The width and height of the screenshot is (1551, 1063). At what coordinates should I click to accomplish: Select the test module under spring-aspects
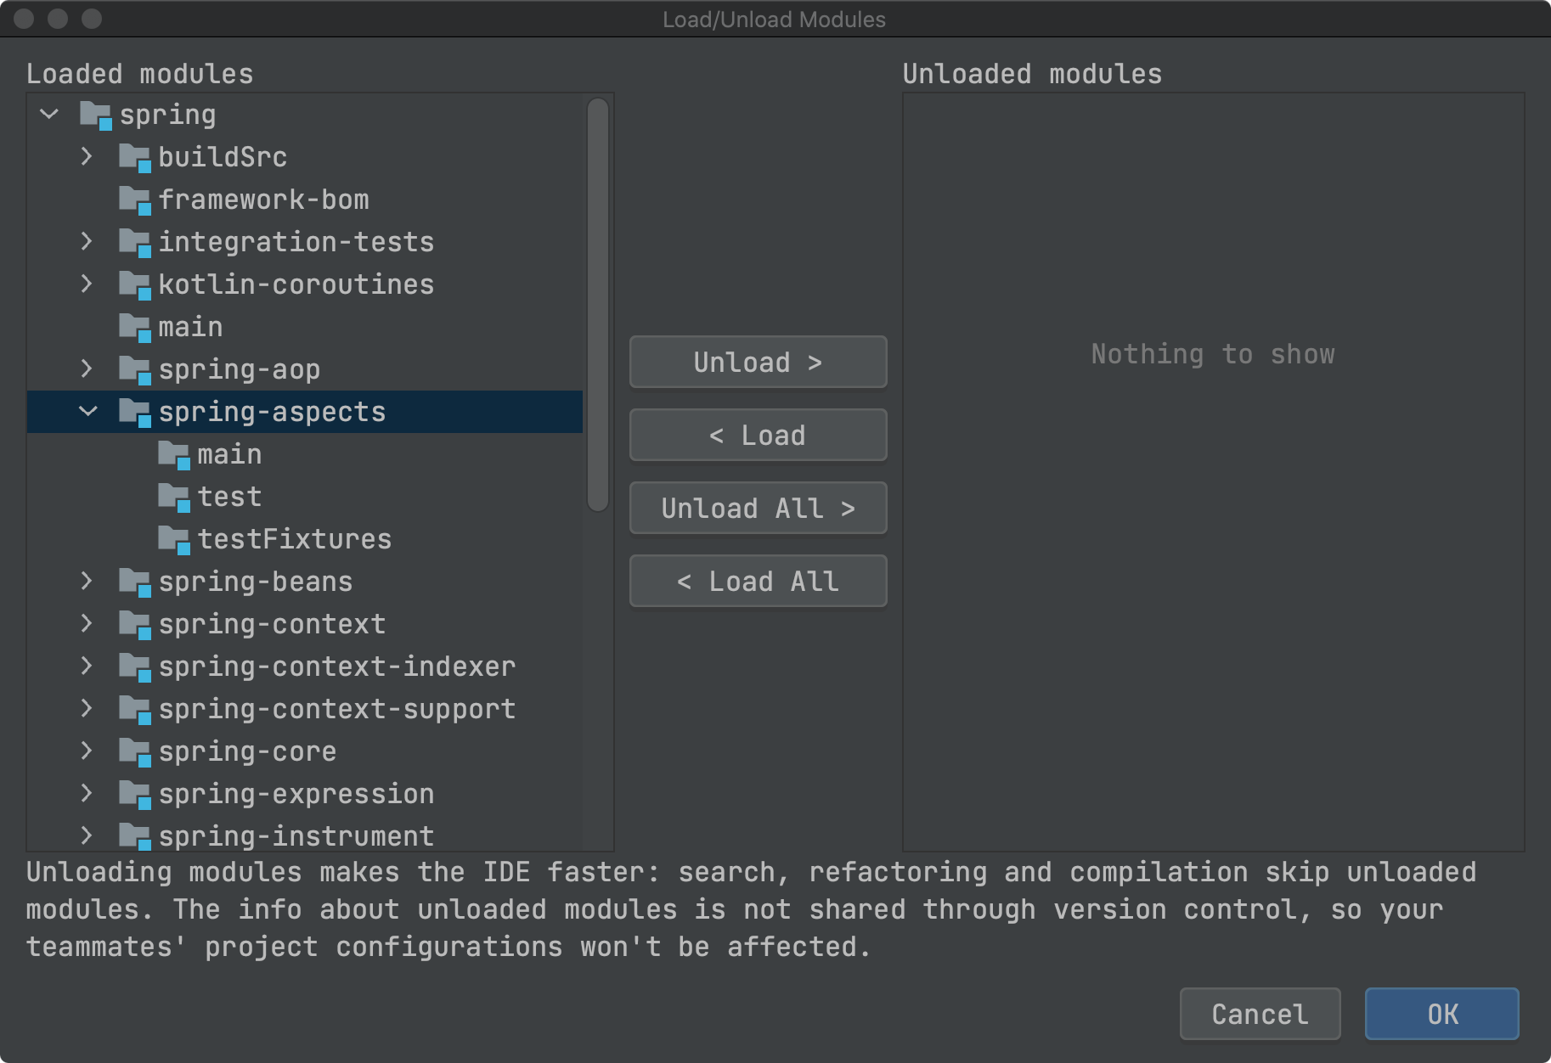[x=229, y=497]
